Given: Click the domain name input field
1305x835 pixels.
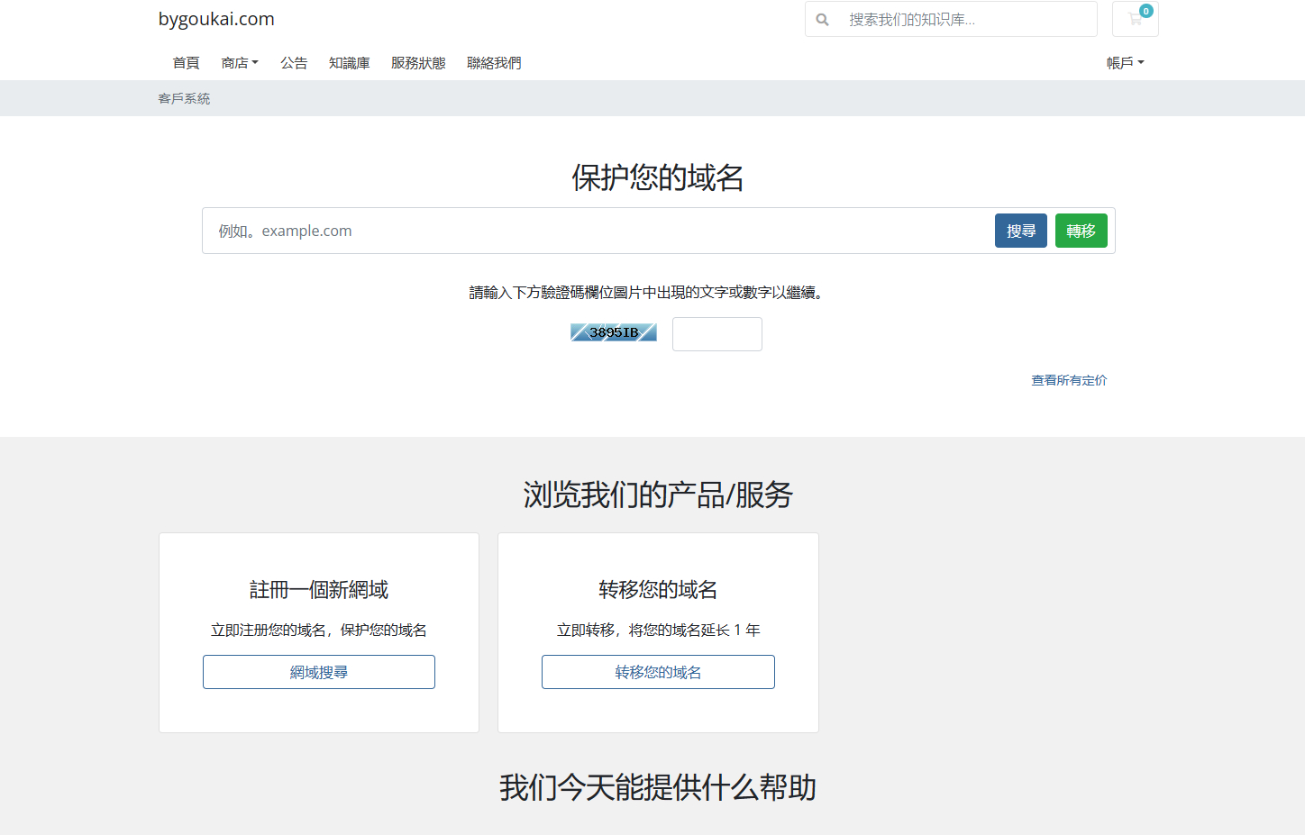Looking at the screenshot, I should point(595,231).
